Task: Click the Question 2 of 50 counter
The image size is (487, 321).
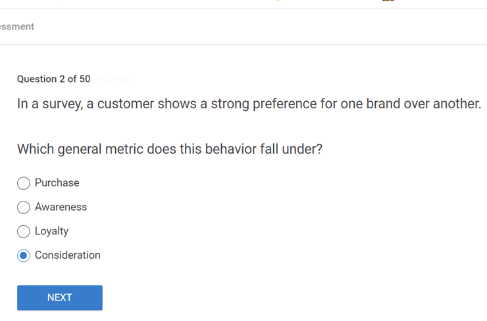Action: tap(54, 79)
